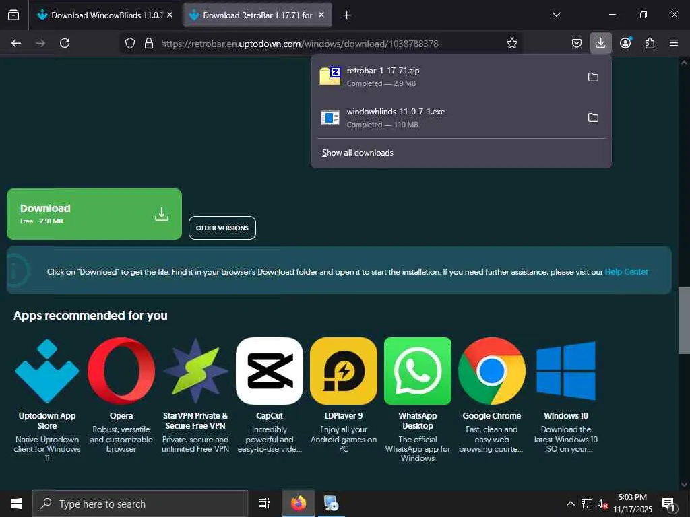Open Google Chrome app icon
690x517 pixels.
[x=491, y=371]
